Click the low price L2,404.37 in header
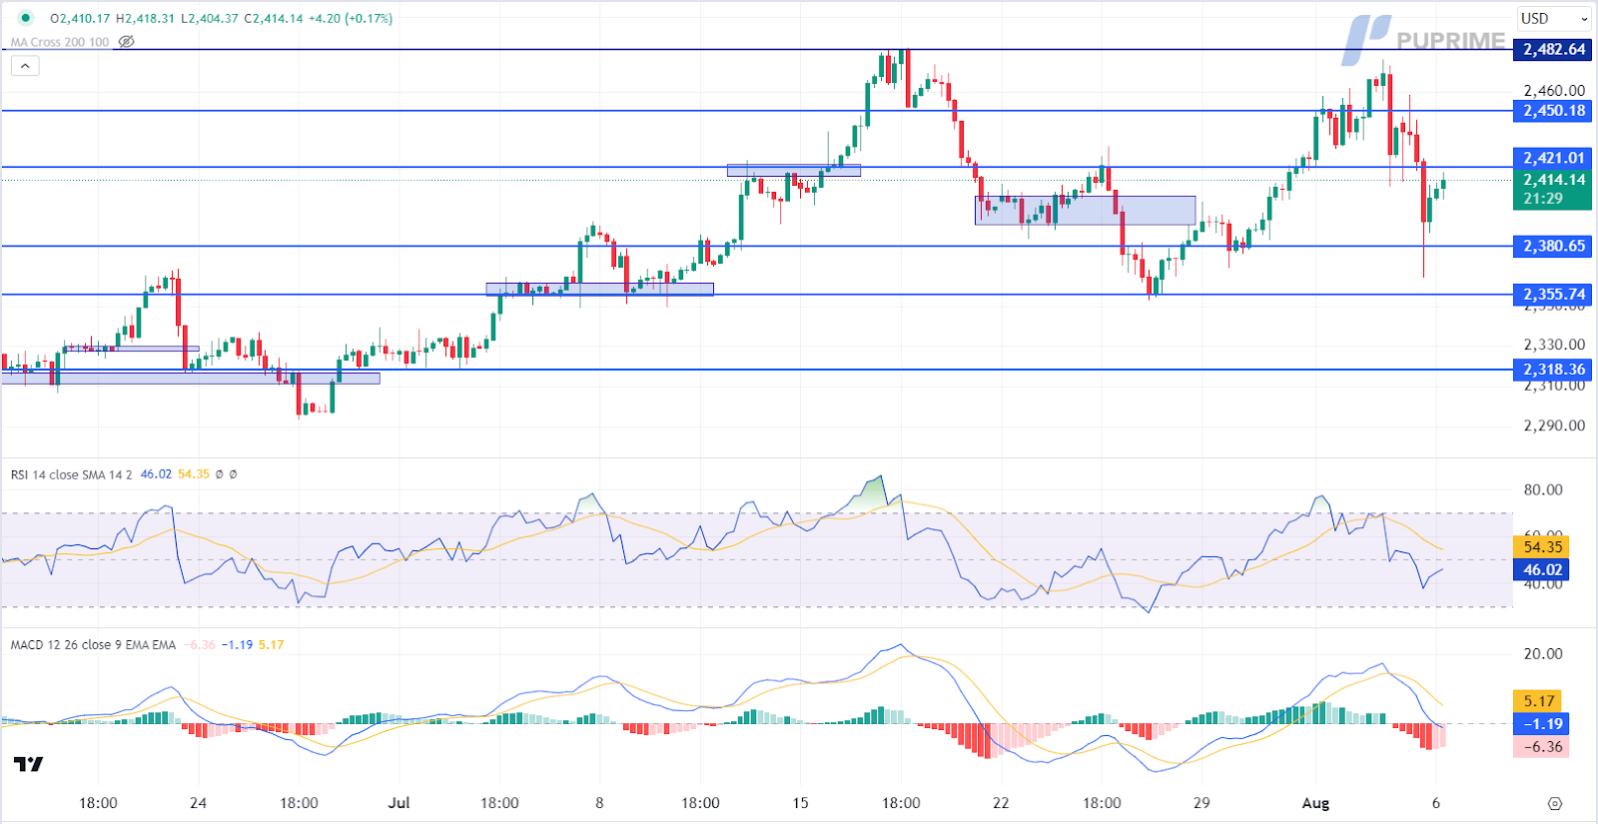1598x824 pixels. 209,18
